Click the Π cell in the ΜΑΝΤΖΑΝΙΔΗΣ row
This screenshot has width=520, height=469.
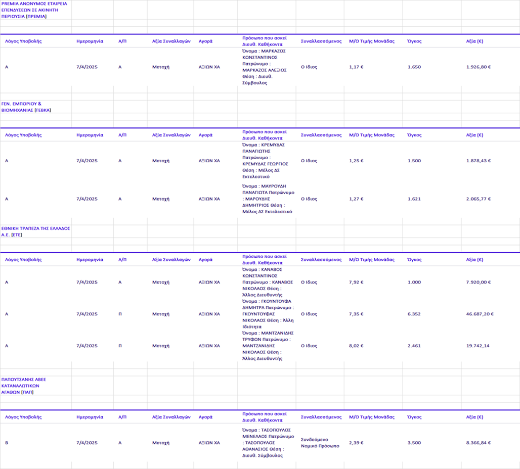(120, 346)
